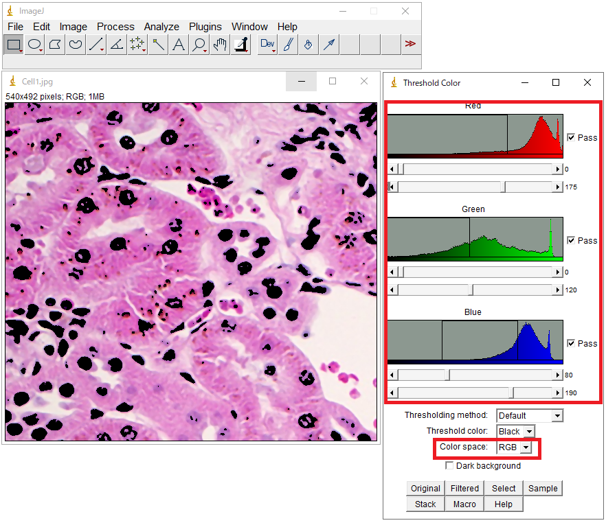Toggle the Red channel Pass checkbox

[x=571, y=137]
